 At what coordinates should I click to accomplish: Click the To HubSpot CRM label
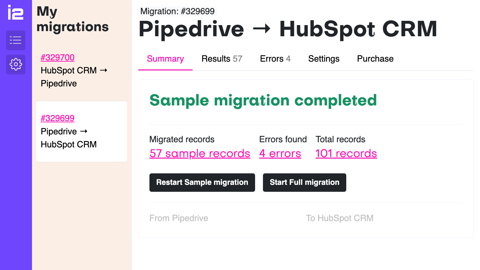(340, 218)
